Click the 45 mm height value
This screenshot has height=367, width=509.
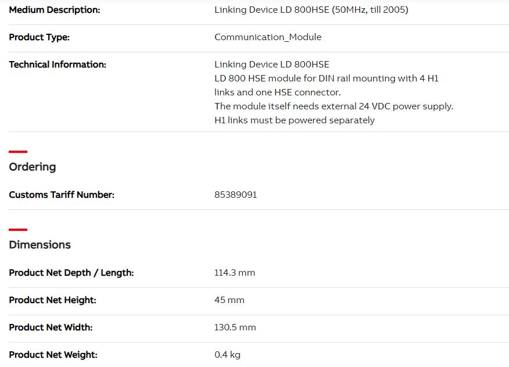click(x=229, y=300)
